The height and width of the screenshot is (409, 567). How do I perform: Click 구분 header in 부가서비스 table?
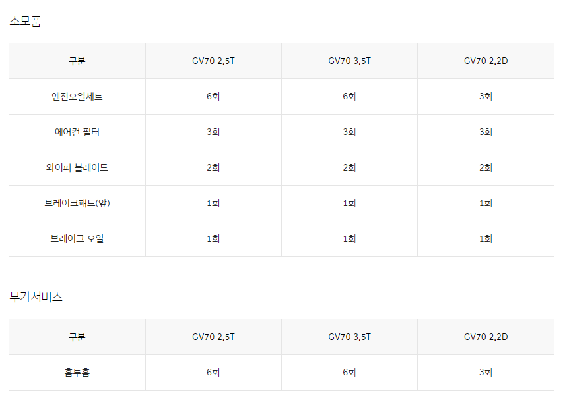(x=77, y=337)
